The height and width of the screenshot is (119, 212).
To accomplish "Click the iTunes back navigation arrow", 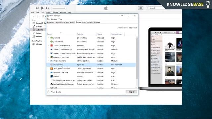I will [34, 16].
